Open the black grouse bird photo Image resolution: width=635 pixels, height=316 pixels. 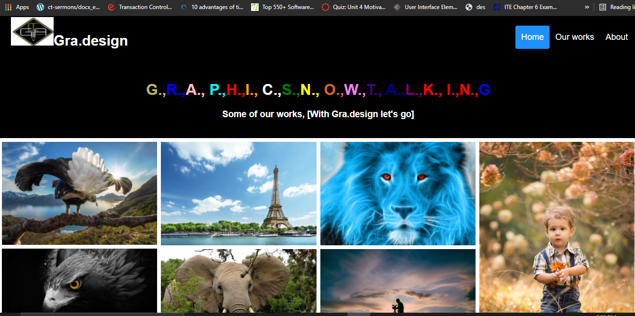click(x=79, y=193)
